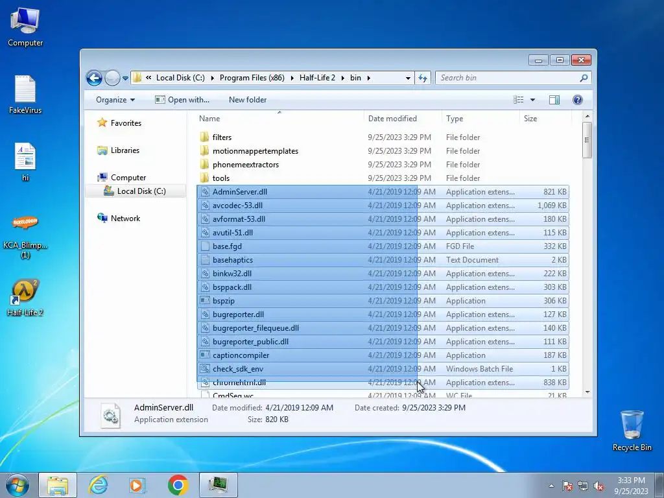Select the tools folder icon
The image size is (664, 498).
tap(205, 178)
